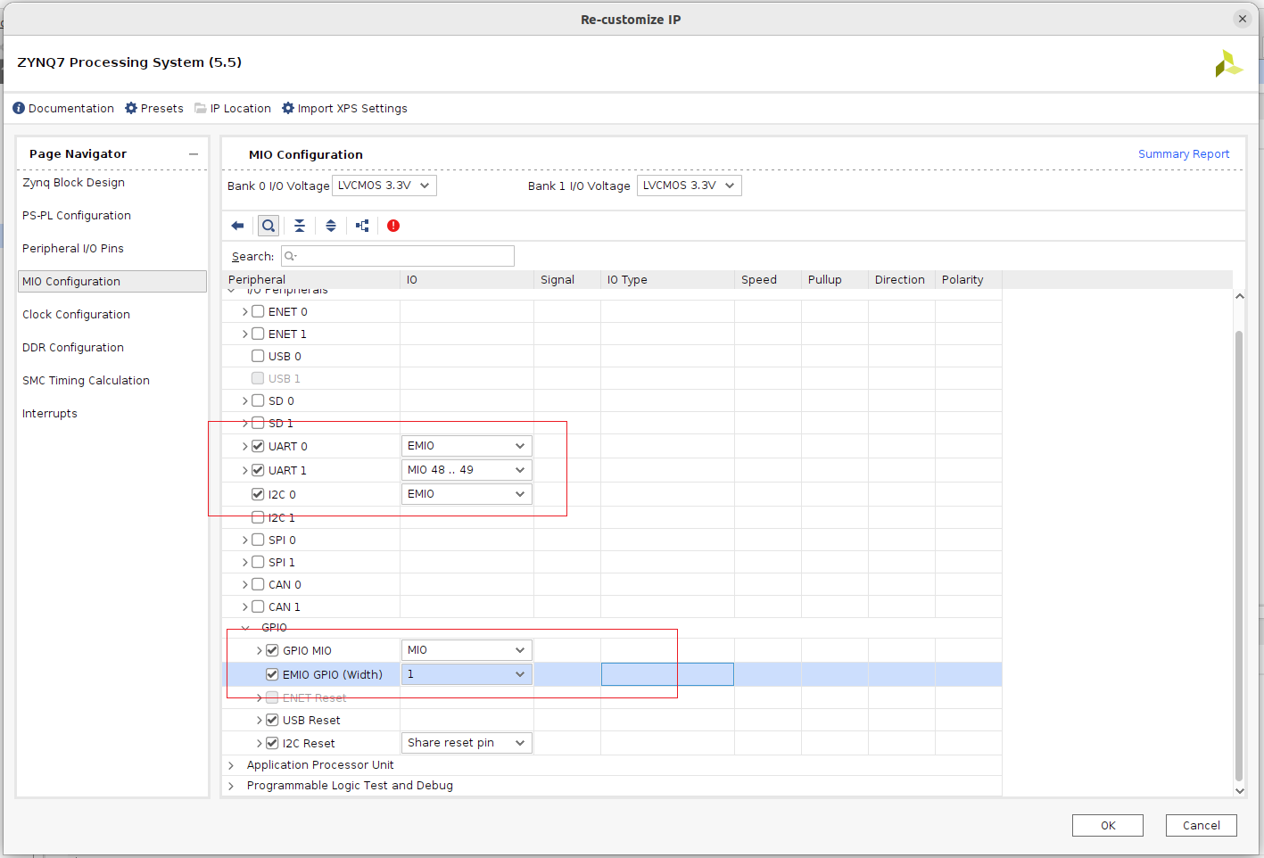Uncheck the I2C Reset checkbox
The height and width of the screenshot is (858, 1264).
pyautogui.click(x=272, y=743)
